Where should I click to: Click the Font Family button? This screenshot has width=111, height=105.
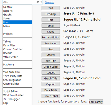96,102
